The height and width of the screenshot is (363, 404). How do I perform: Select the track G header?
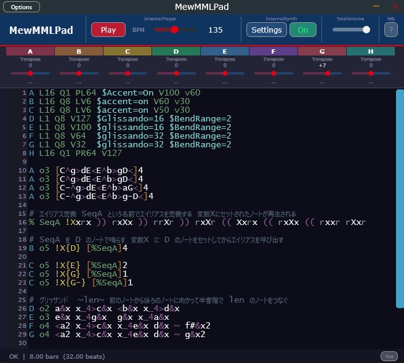point(322,51)
